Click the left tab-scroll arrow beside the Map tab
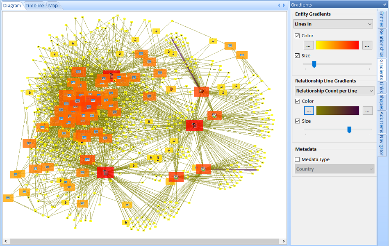The width and height of the screenshot is (389, 246). click(279, 5)
